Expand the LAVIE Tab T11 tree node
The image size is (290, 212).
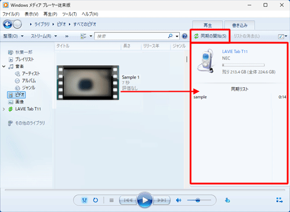coord(3,109)
